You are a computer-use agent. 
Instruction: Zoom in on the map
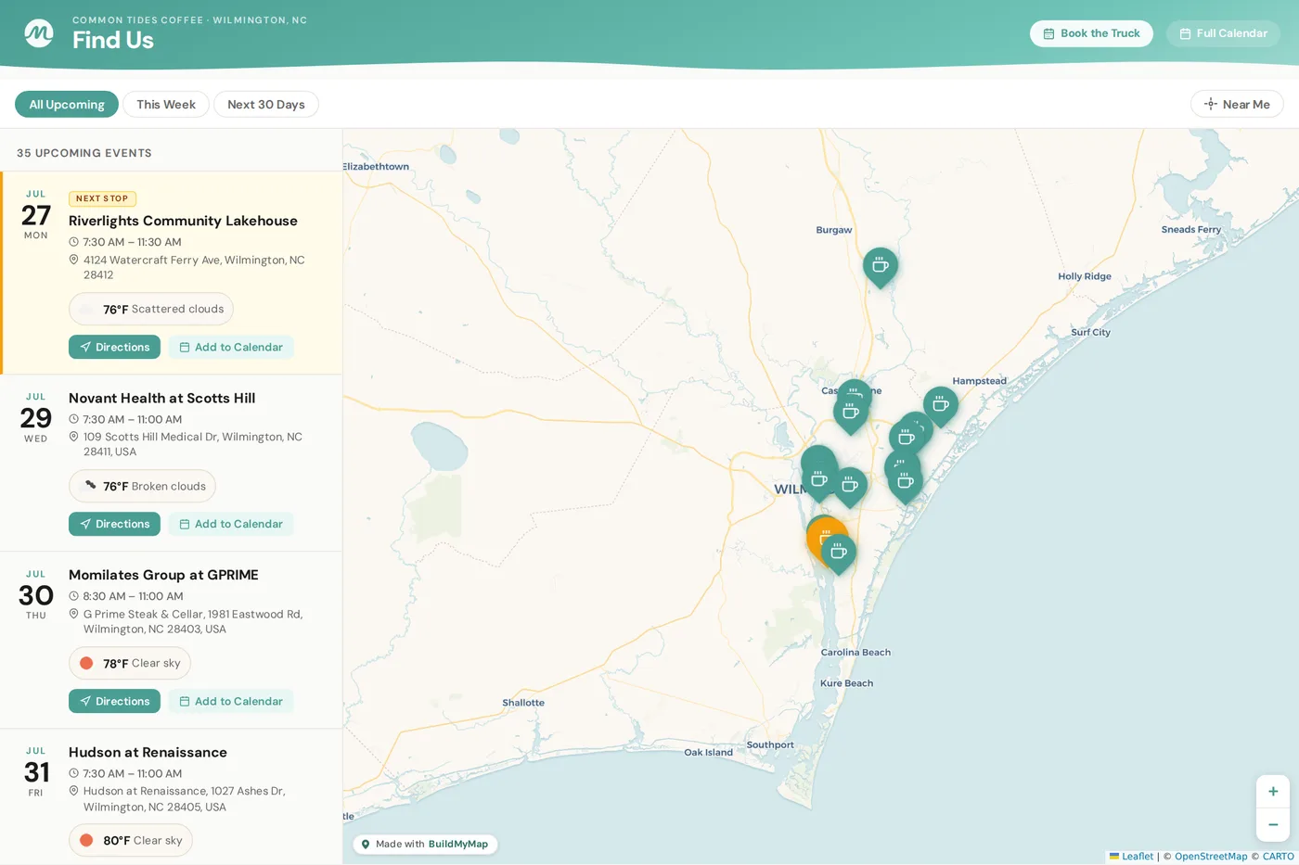1273,792
